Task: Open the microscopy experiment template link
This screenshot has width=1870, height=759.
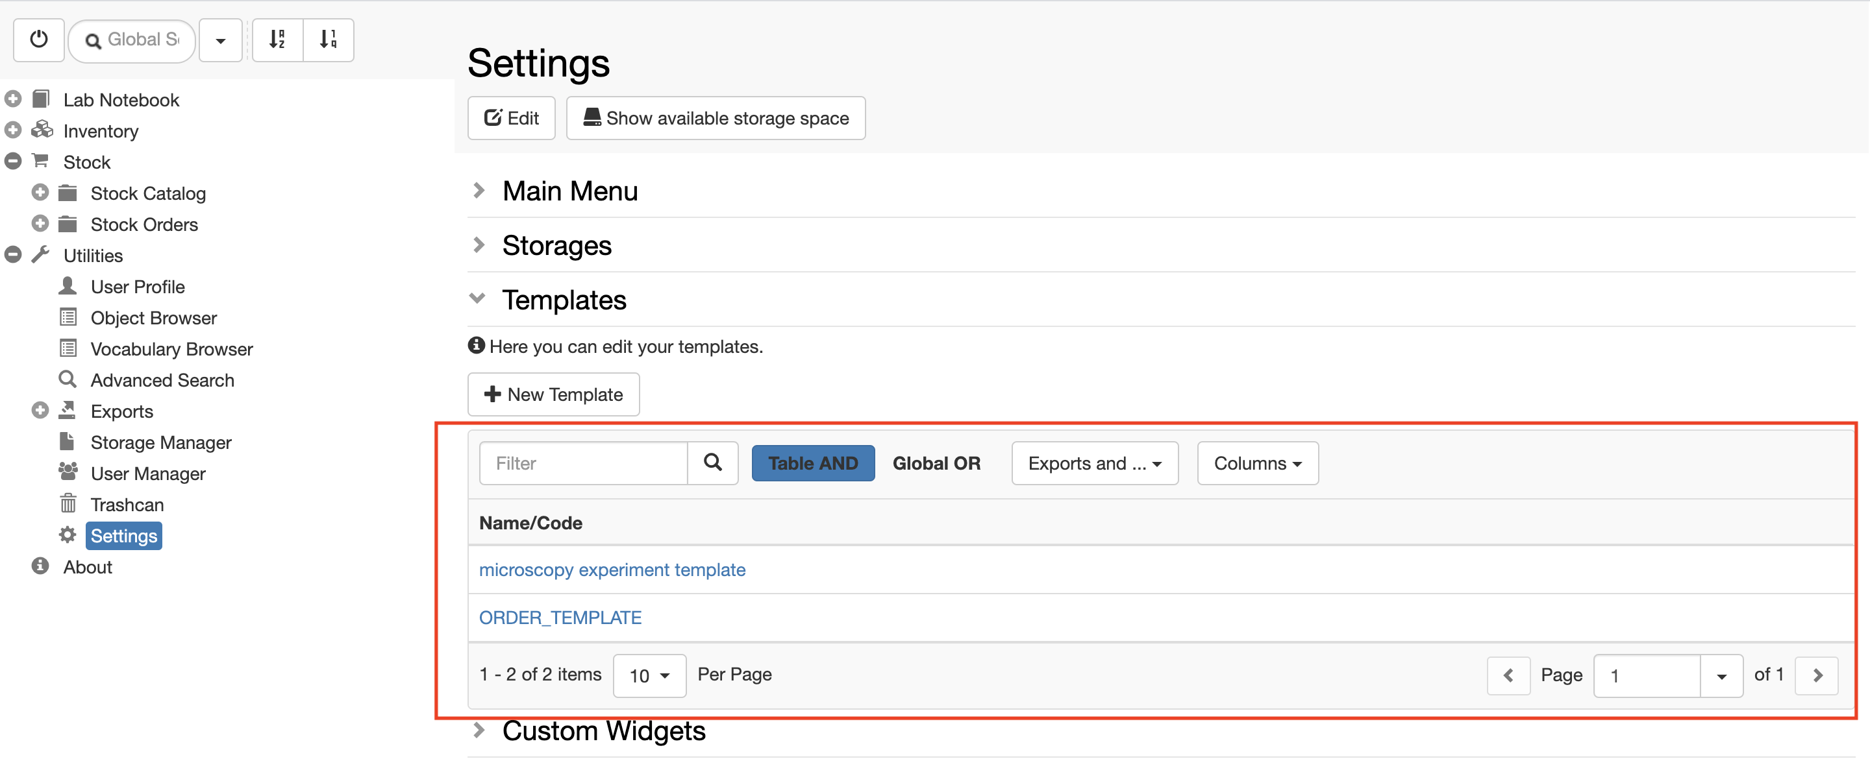Action: [612, 570]
